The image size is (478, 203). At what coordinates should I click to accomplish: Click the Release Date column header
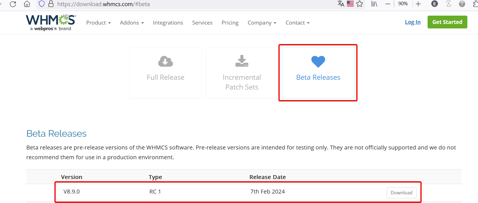(x=268, y=177)
